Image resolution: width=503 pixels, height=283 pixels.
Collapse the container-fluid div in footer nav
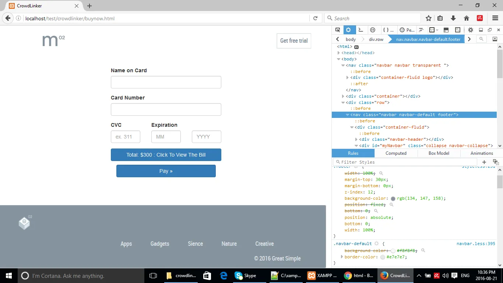352,127
